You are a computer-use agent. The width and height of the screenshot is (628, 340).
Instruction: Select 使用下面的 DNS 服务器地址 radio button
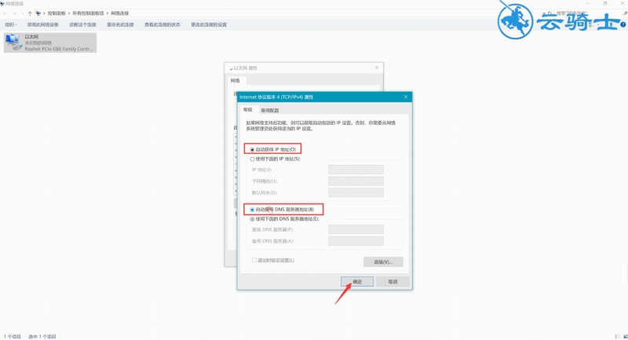252,219
